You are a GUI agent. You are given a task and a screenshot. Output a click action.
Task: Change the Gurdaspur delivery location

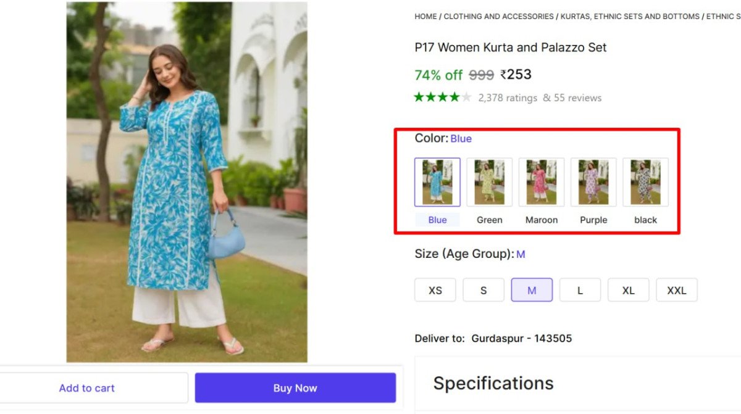521,338
